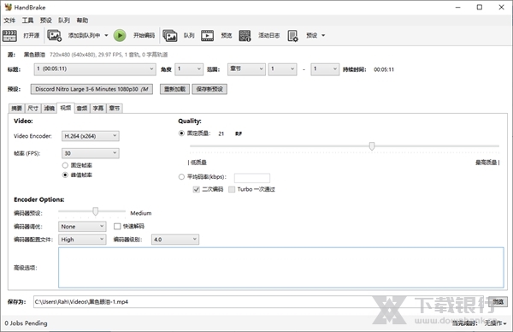513x332 pixels.
Task: Toggle the two-pass encoding checkbox
Action: click(x=197, y=189)
